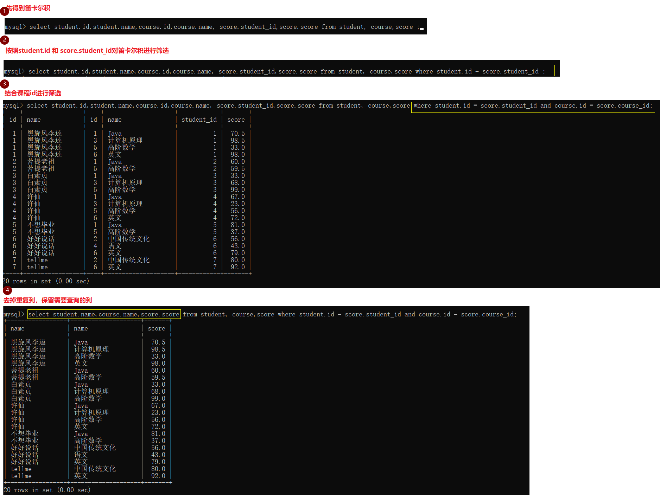This screenshot has width=660, height=495.
Task: Click "菩提老祖" in the 59.5 row of three-column table
Action: coord(25,377)
